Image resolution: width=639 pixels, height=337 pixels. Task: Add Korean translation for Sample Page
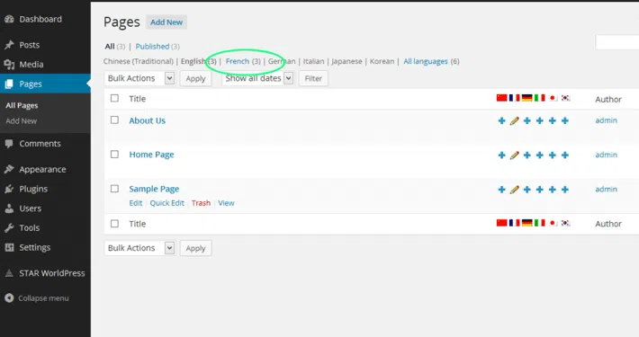565,190
